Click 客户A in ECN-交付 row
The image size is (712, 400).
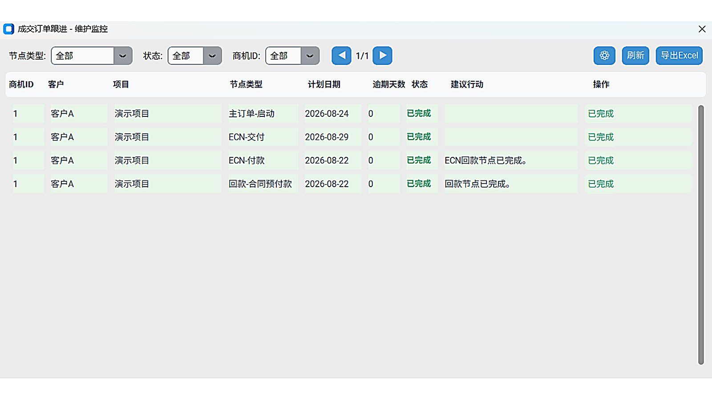coord(62,137)
